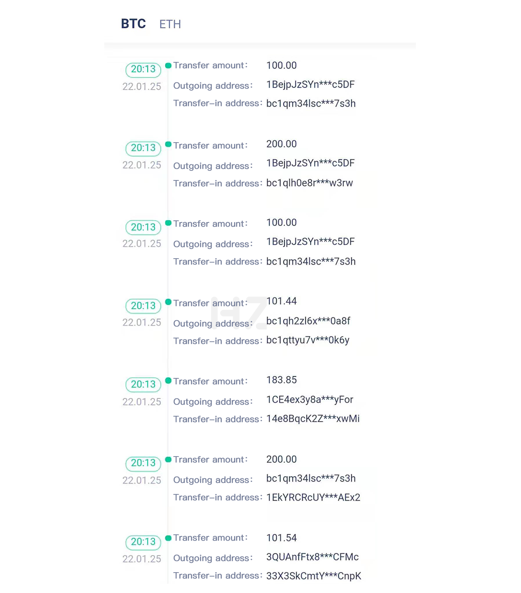Click the green dot of the 183.85 transfer

[x=168, y=381]
